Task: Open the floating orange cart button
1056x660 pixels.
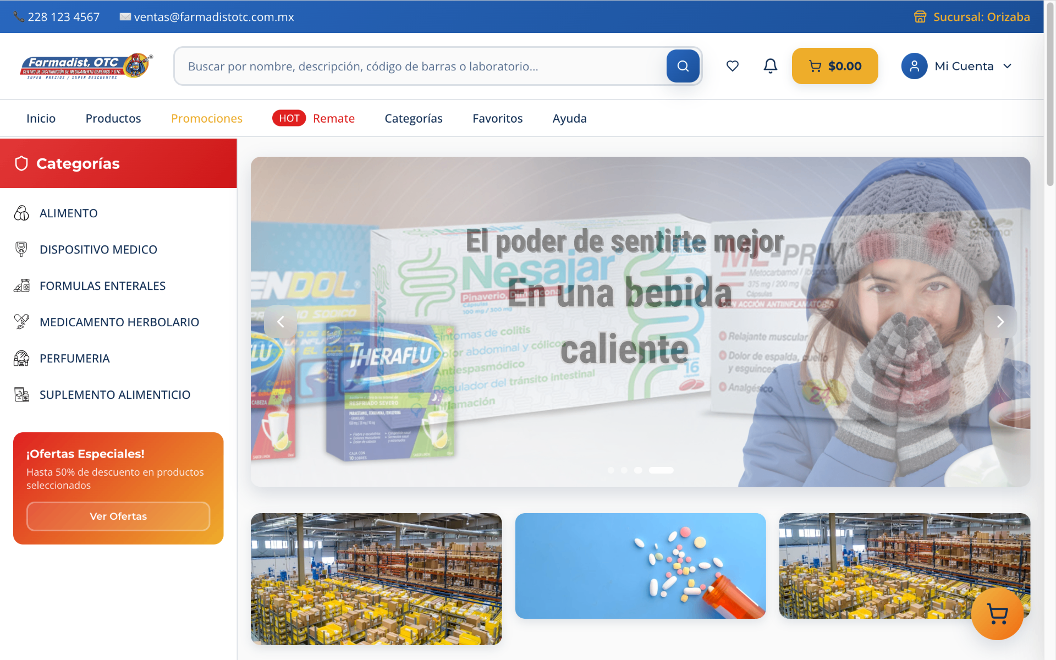Action: pos(997,613)
